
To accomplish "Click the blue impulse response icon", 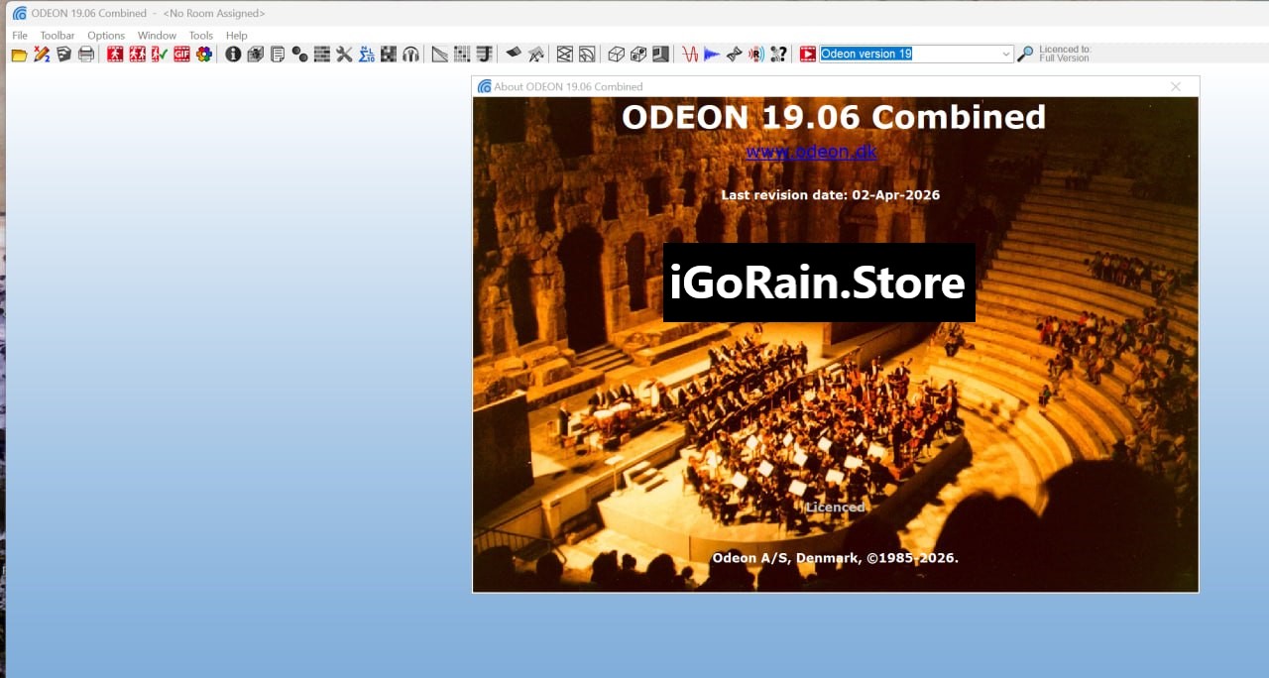I will point(712,55).
